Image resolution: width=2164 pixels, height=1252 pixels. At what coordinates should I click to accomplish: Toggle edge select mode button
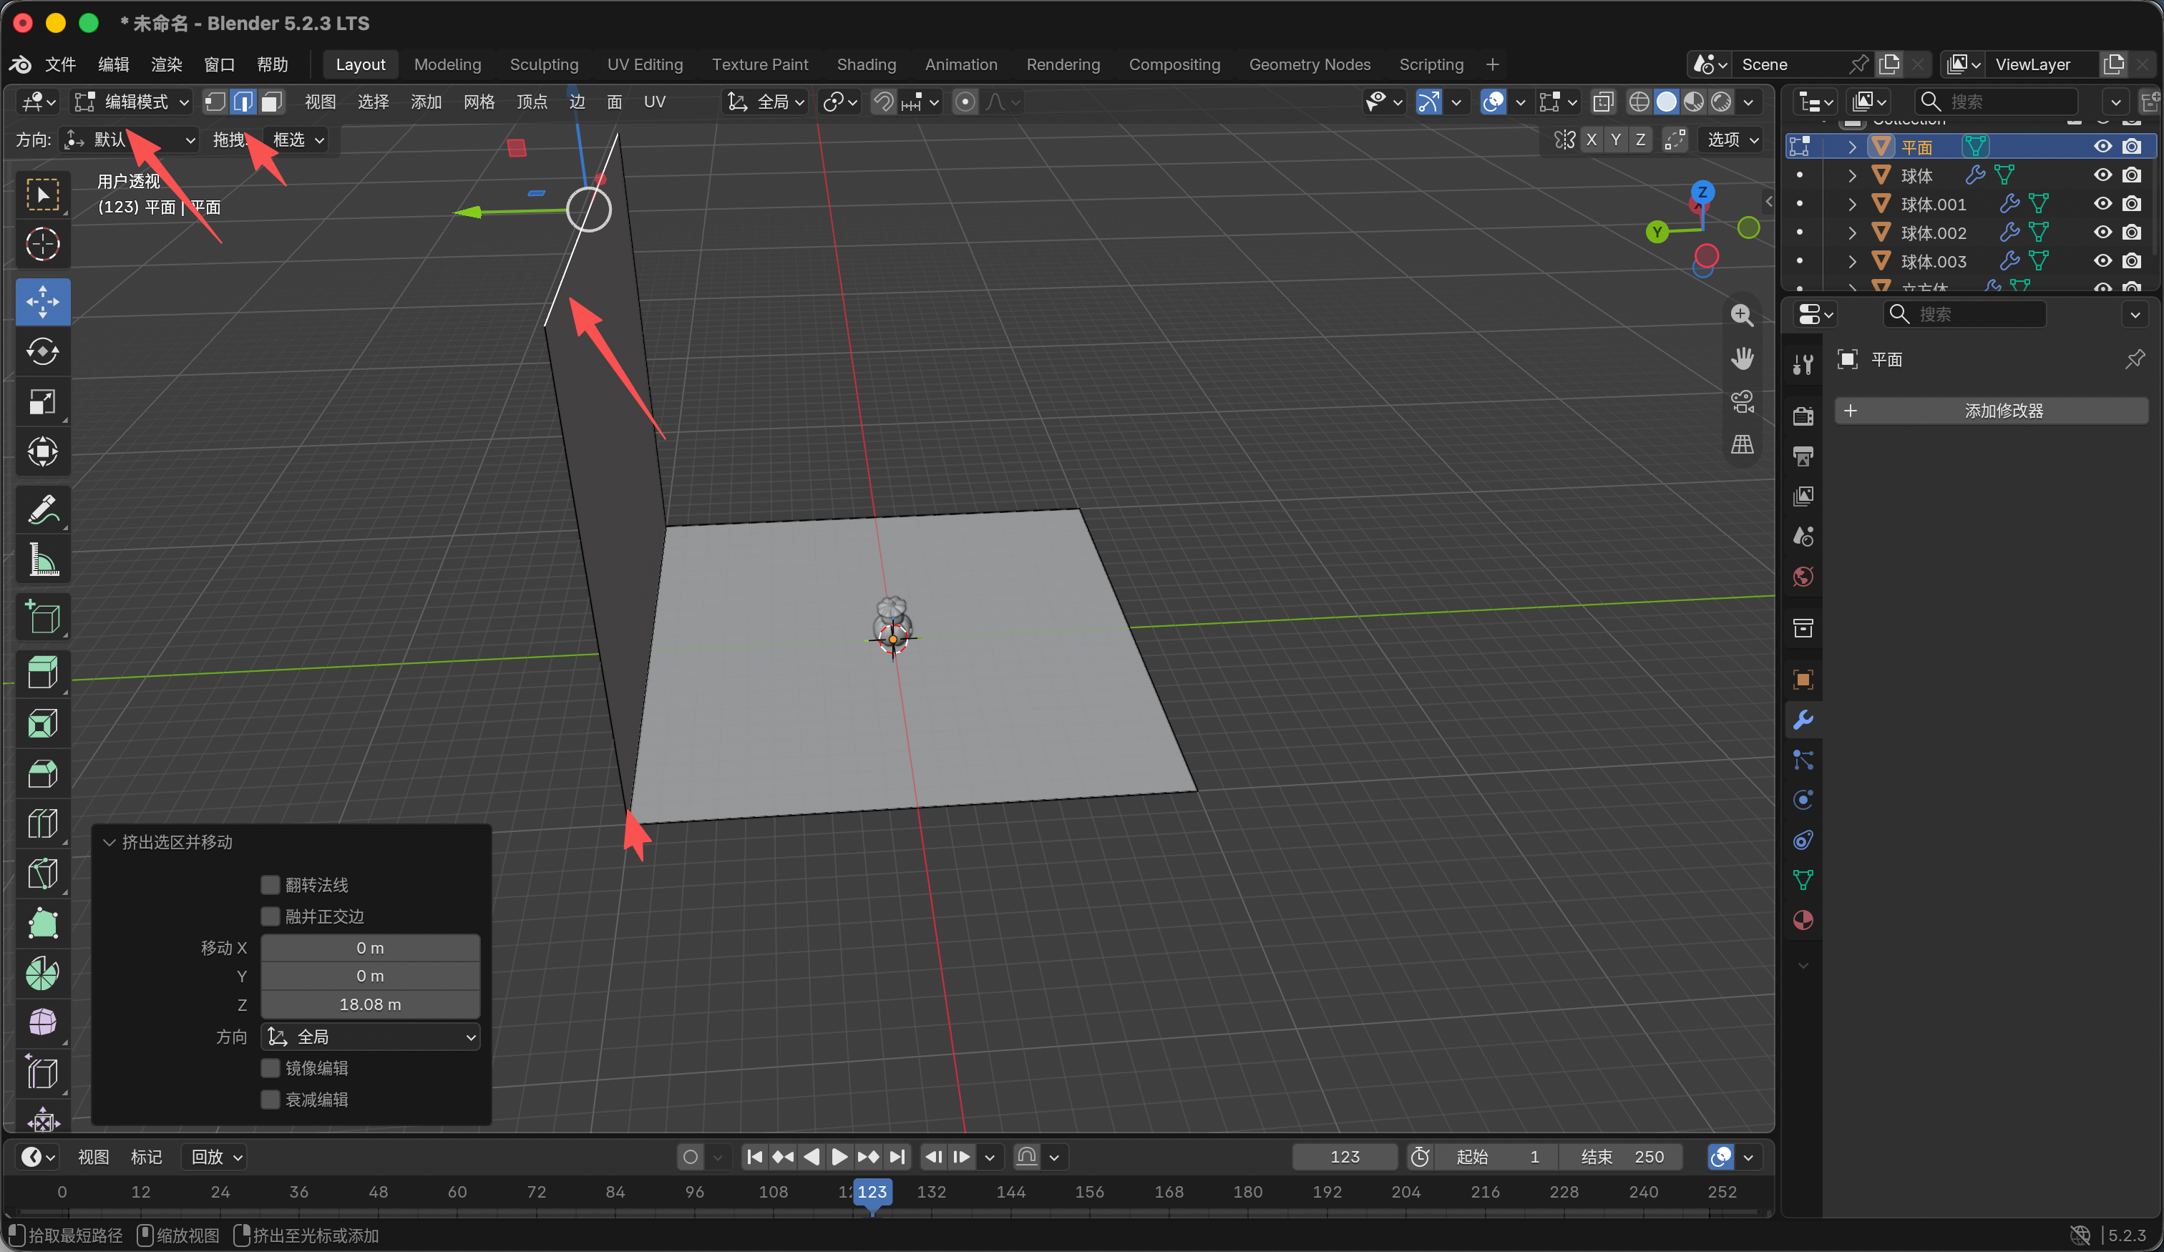(243, 102)
